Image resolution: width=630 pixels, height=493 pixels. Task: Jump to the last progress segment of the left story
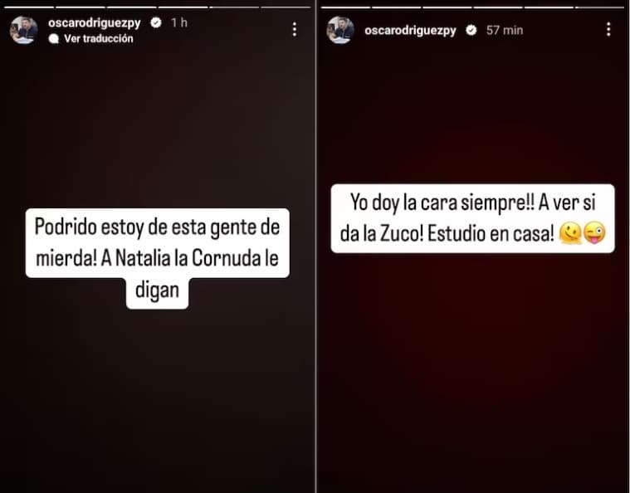(286, 7)
